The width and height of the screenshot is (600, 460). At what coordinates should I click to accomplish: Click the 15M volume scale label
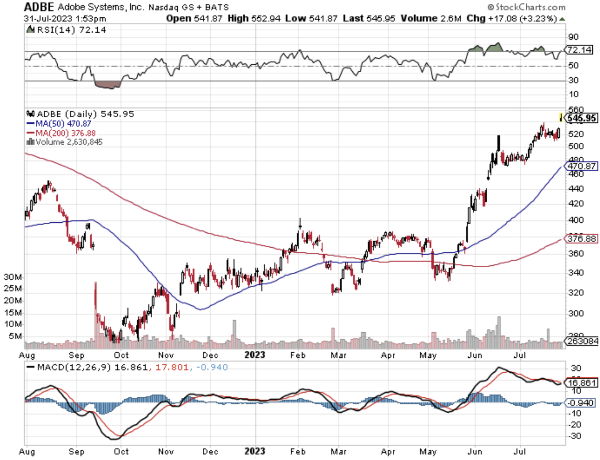[13, 312]
